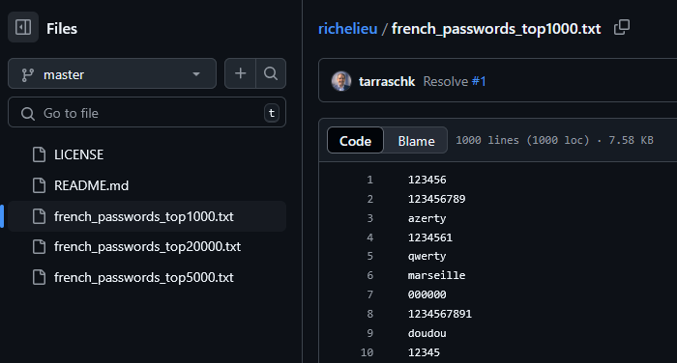This screenshot has width=677, height=363.
Task: Click the french_passwords_top20000.txt file icon
Action: click(39, 246)
